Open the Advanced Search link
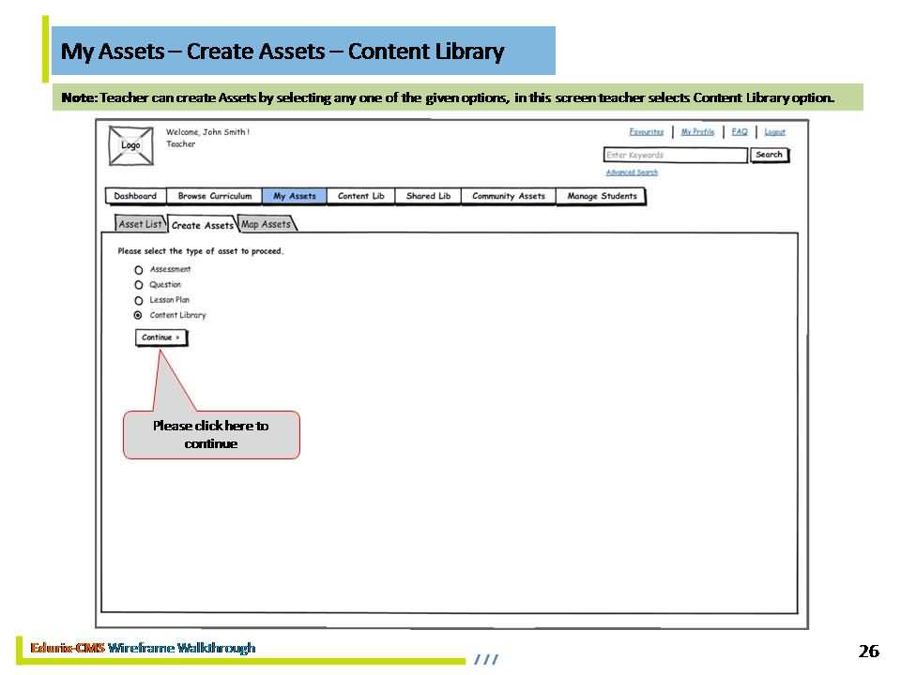Image resolution: width=901 pixels, height=675 pixels. click(x=632, y=172)
